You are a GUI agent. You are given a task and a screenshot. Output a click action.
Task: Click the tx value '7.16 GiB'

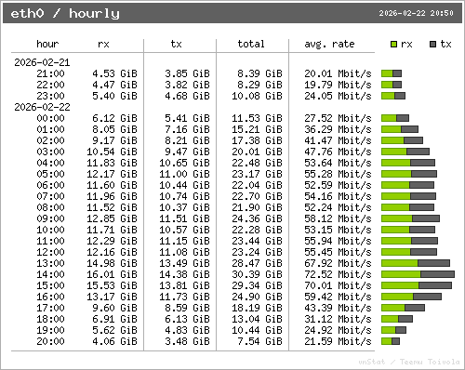click(x=187, y=129)
